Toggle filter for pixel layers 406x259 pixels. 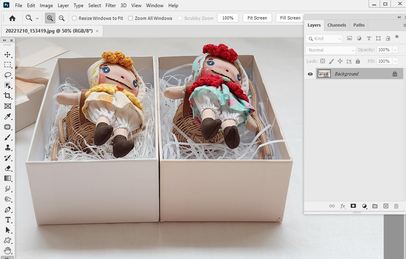coord(349,38)
